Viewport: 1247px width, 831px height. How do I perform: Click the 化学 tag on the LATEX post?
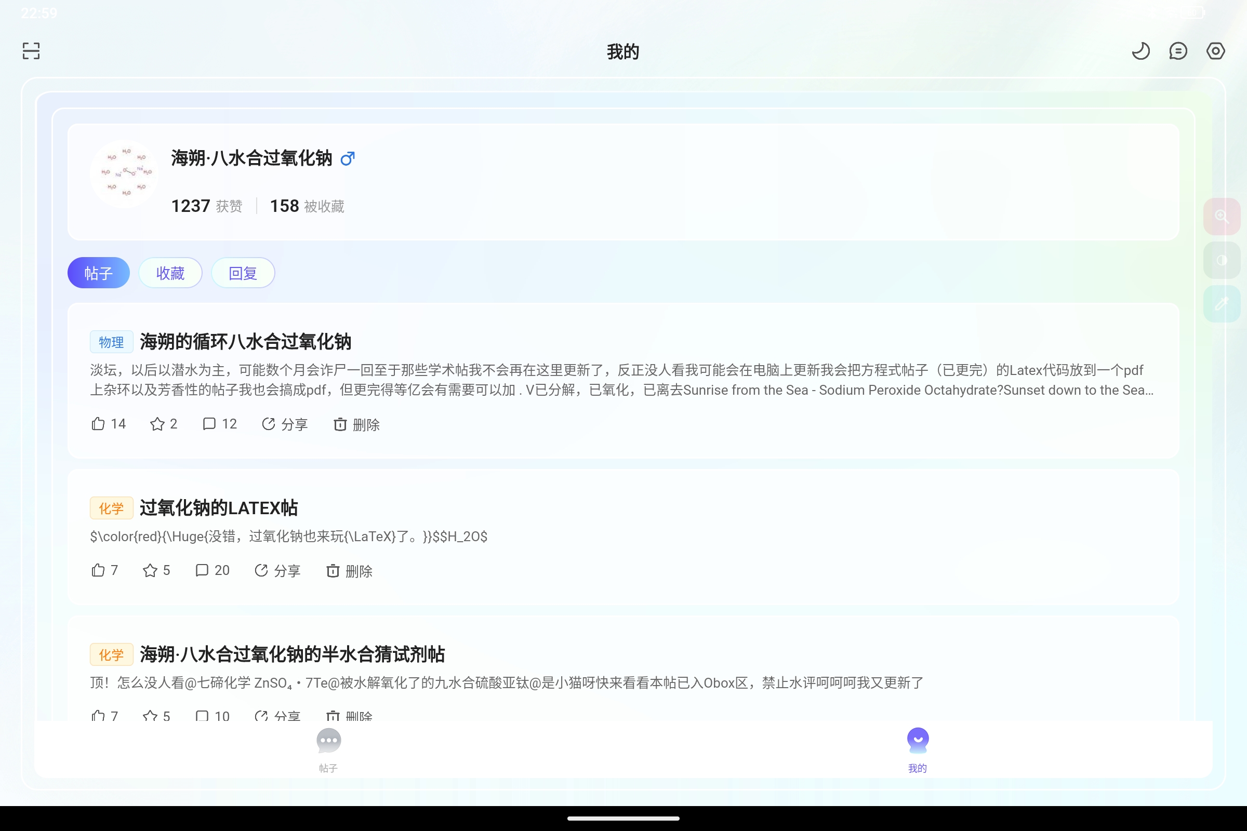coord(111,507)
